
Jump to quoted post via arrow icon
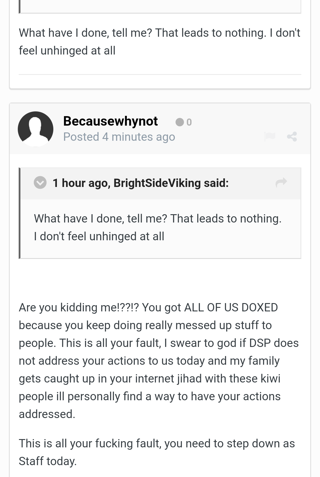pyautogui.click(x=281, y=182)
